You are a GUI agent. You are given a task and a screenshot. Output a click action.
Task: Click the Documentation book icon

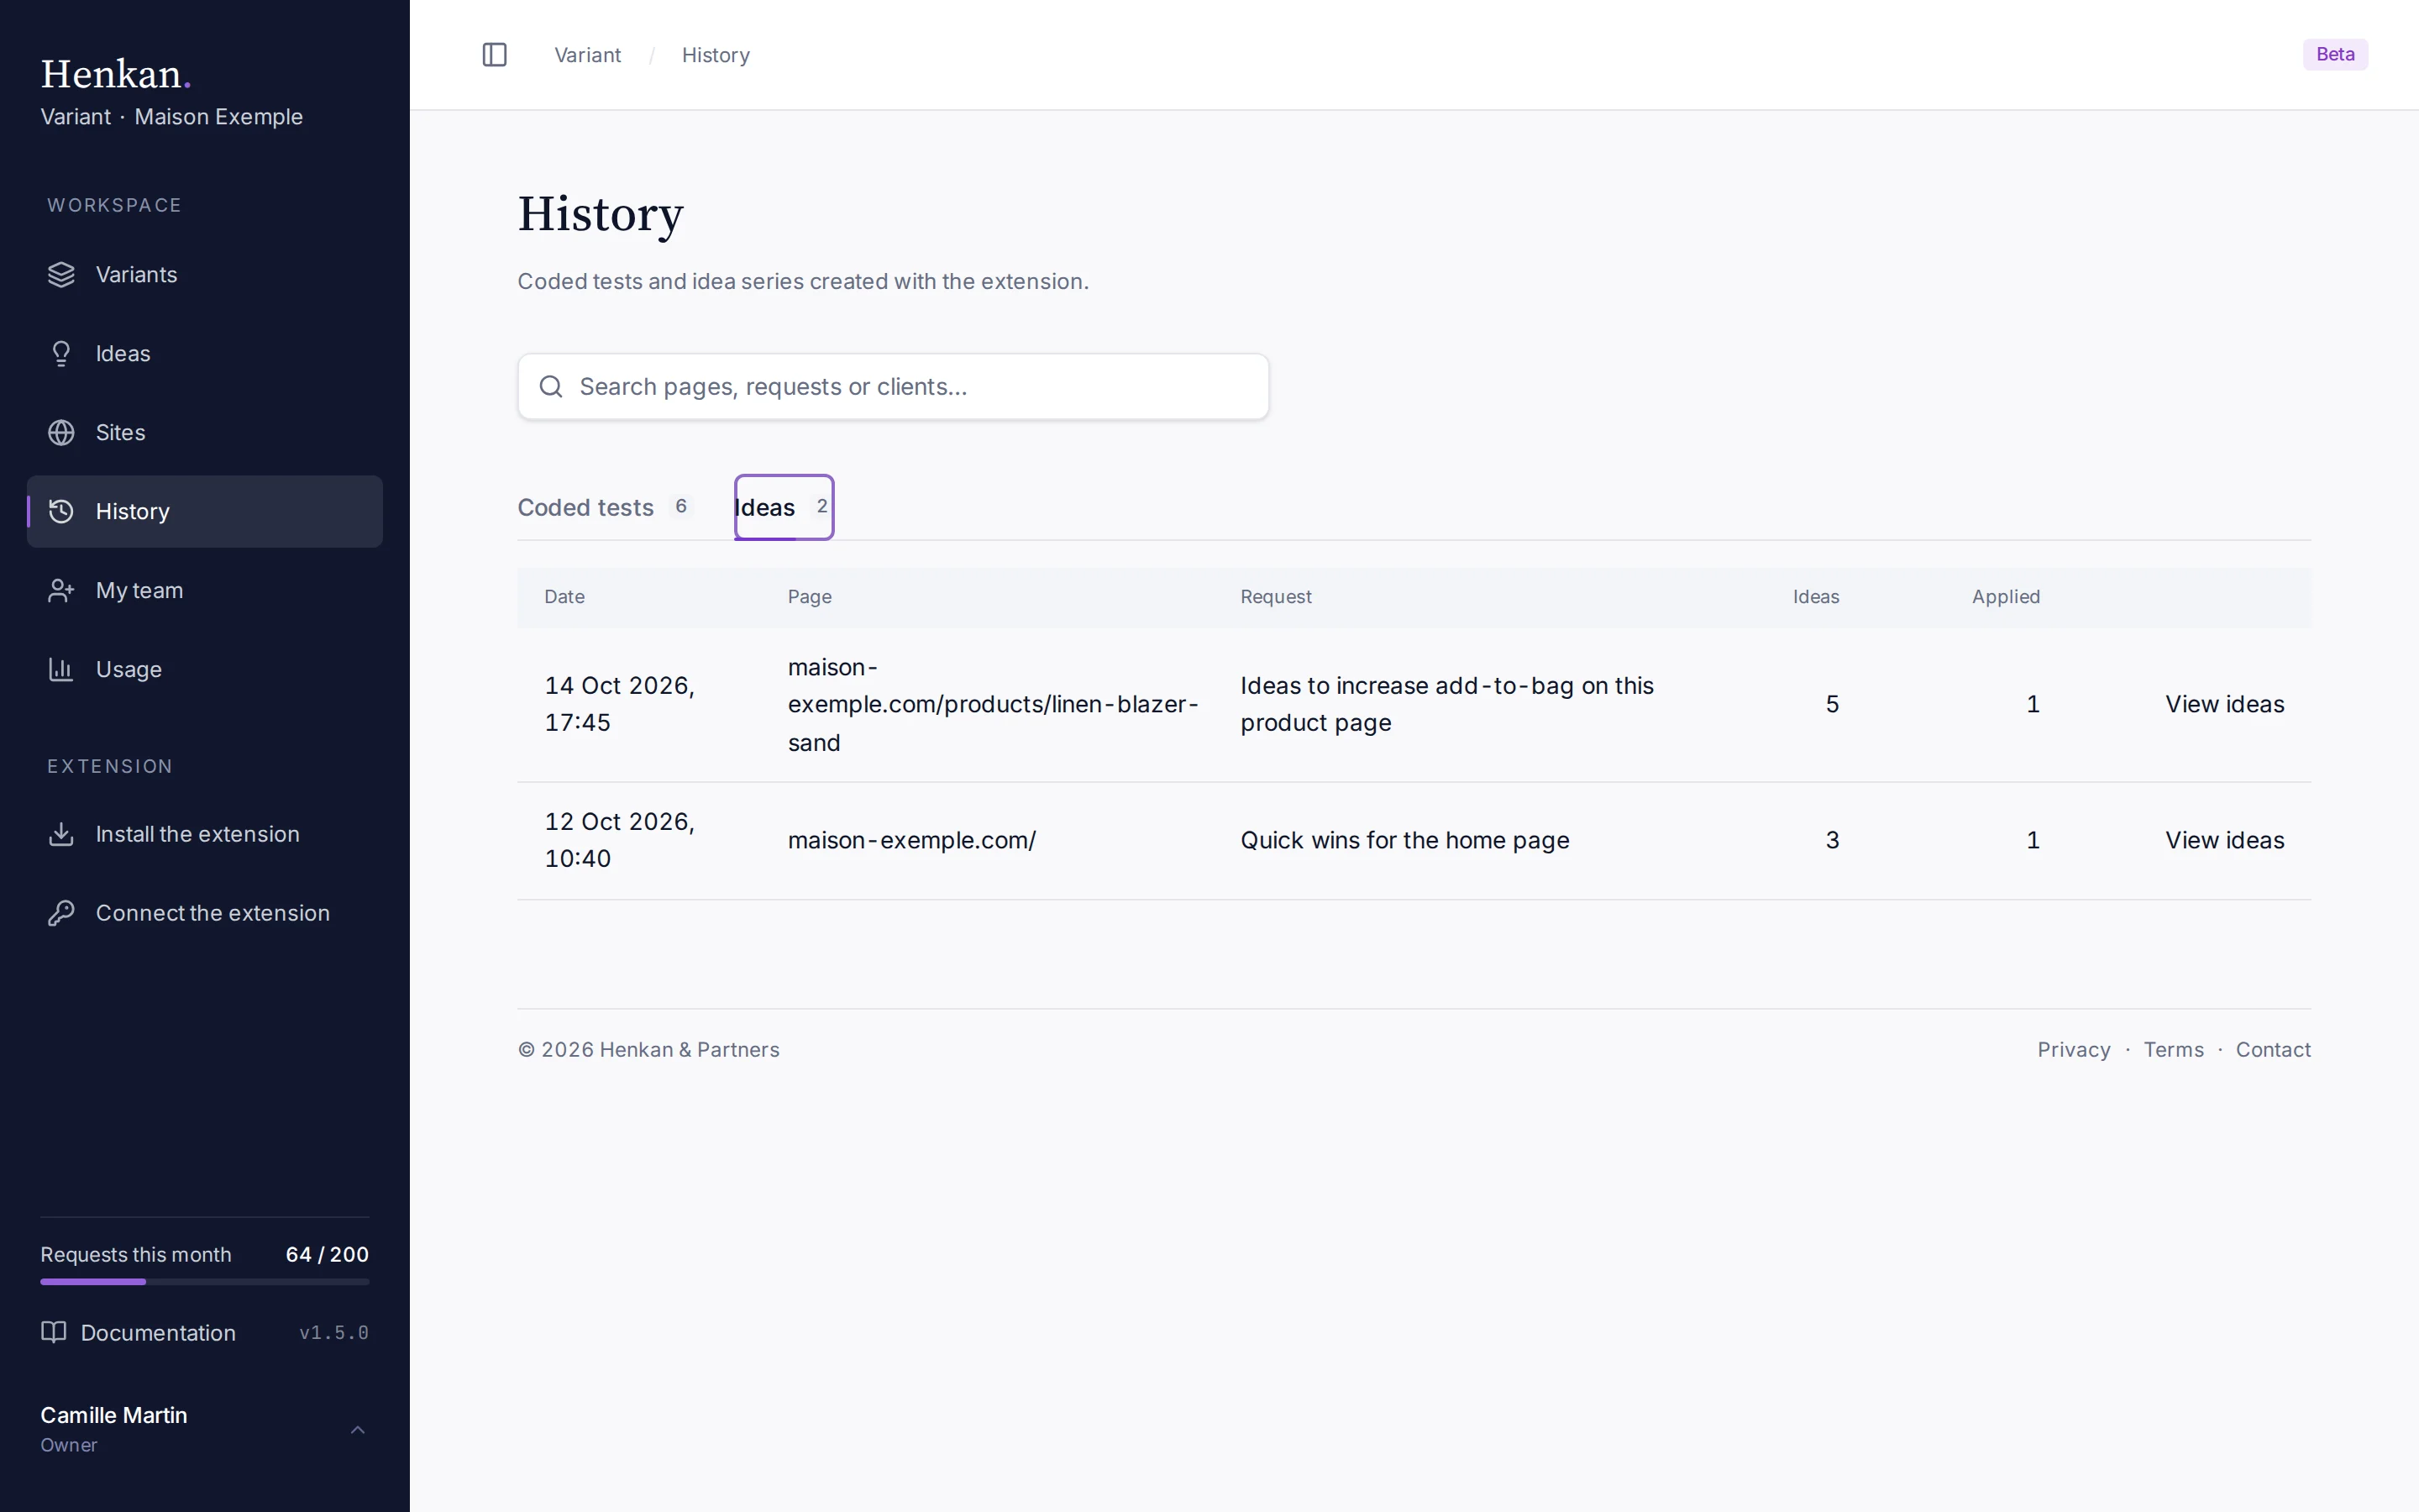[x=53, y=1332]
